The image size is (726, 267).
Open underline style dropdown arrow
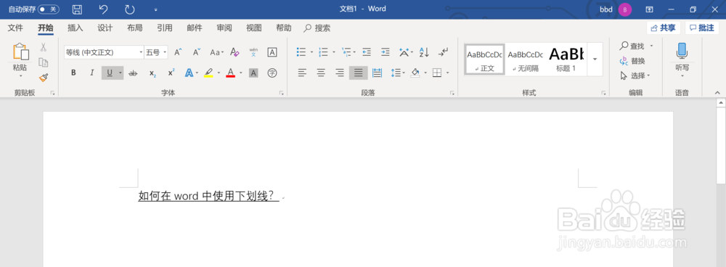pyautogui.click(x=121, y=73)
